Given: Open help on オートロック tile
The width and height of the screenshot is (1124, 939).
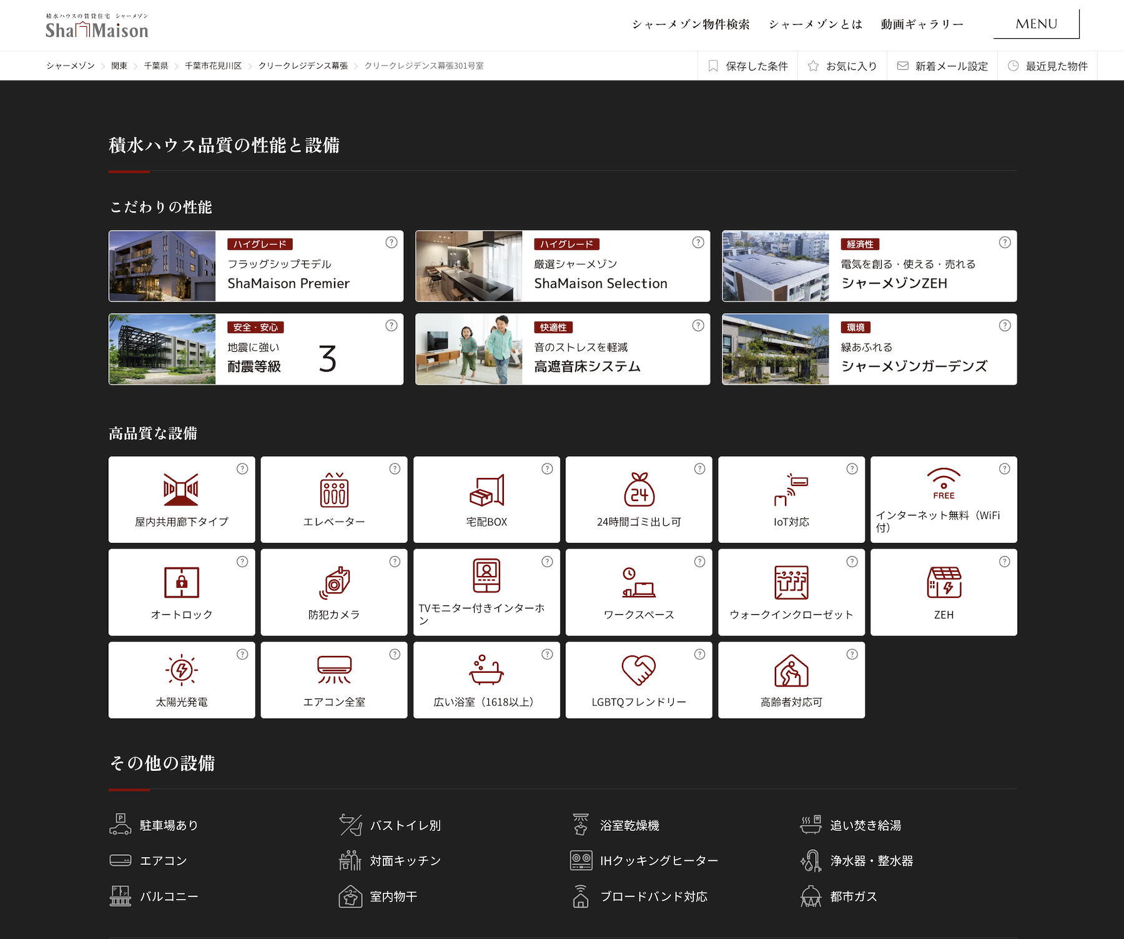Looking at the screenshot, I should [x=242, y=562].
